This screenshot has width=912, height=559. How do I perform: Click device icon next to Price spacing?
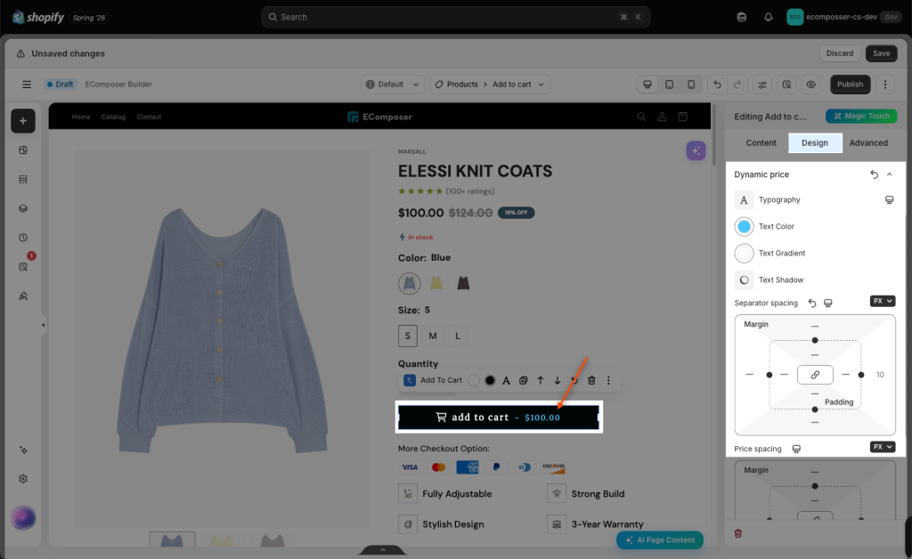click(x=796, y=450)
